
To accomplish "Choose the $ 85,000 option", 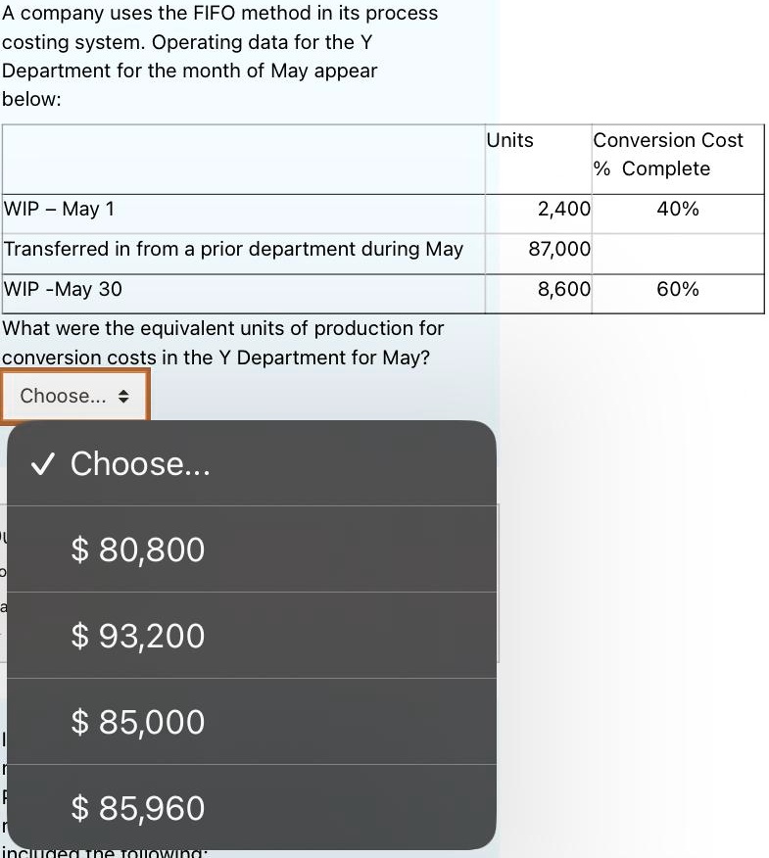I will (x=135, y=722).
